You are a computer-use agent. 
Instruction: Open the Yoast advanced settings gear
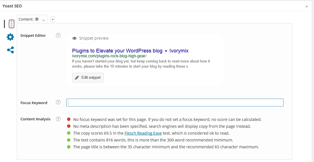coord(10,37)
